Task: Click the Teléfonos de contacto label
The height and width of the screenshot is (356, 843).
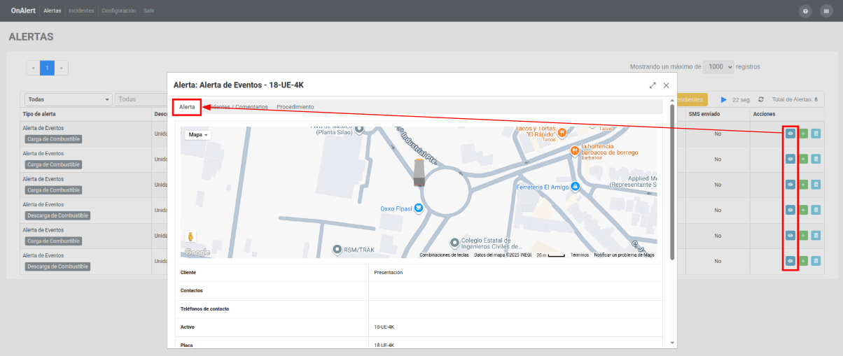Action: (204, 308)
